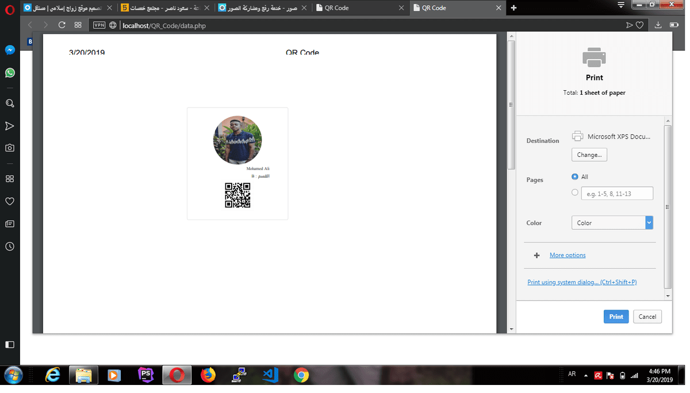The width and height of the screenshot is (690, 393).
Task: Select the custom page range radio button
Action: pos(575,192)
